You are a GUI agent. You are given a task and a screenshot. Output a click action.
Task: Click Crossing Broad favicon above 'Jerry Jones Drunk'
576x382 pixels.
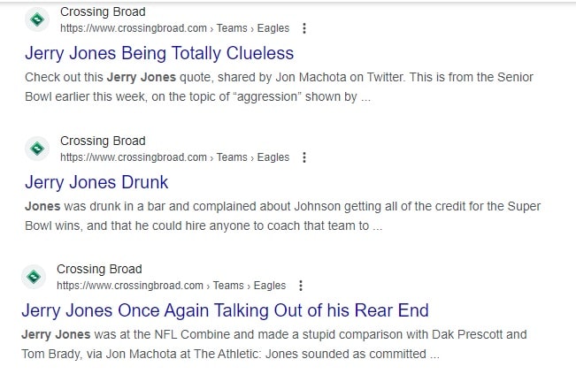pos(37,149)
